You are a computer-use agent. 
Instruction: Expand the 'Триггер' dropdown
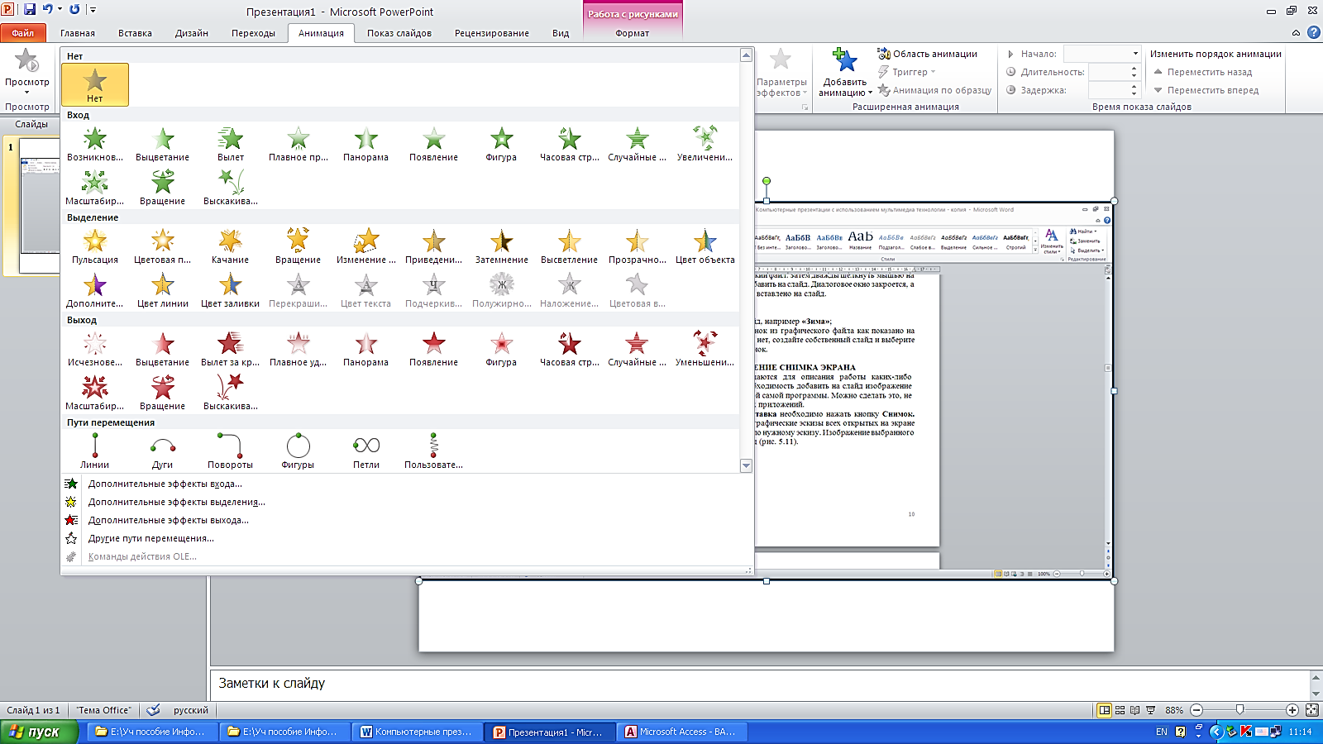pos(907,72)
